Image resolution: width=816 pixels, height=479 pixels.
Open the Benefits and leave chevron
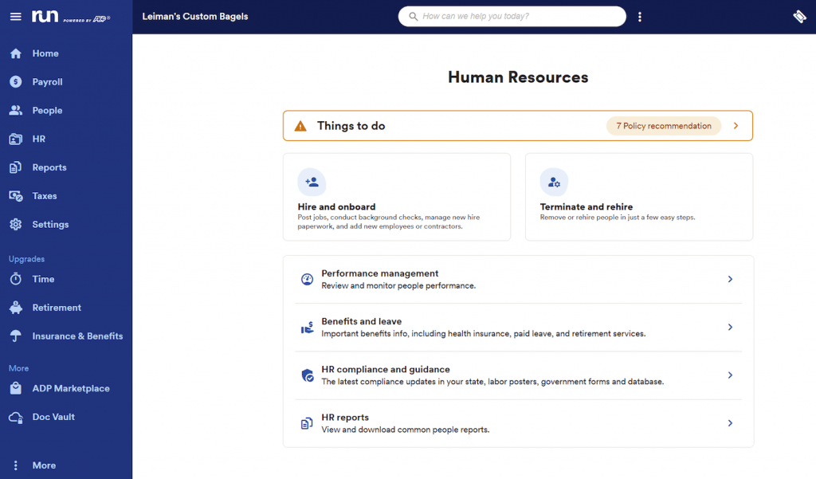coord(730,327)
